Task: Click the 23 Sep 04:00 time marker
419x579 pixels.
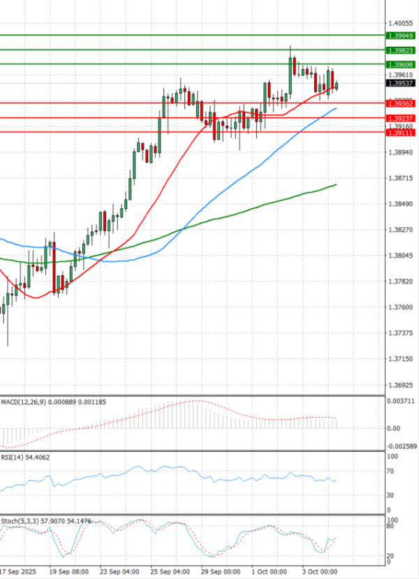Action: [117, 570]
